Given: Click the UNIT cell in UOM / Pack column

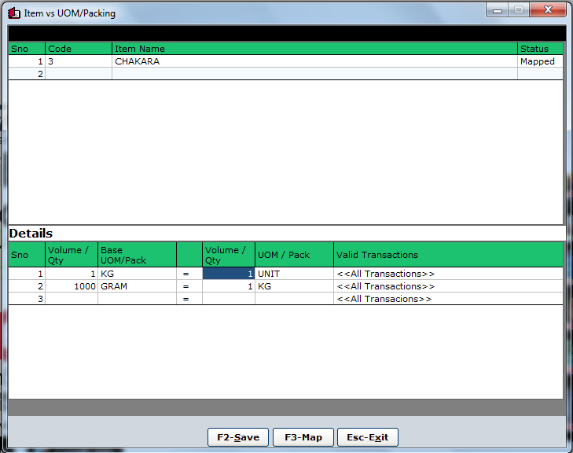Looking at the screenshot, I should coord(294,274).
